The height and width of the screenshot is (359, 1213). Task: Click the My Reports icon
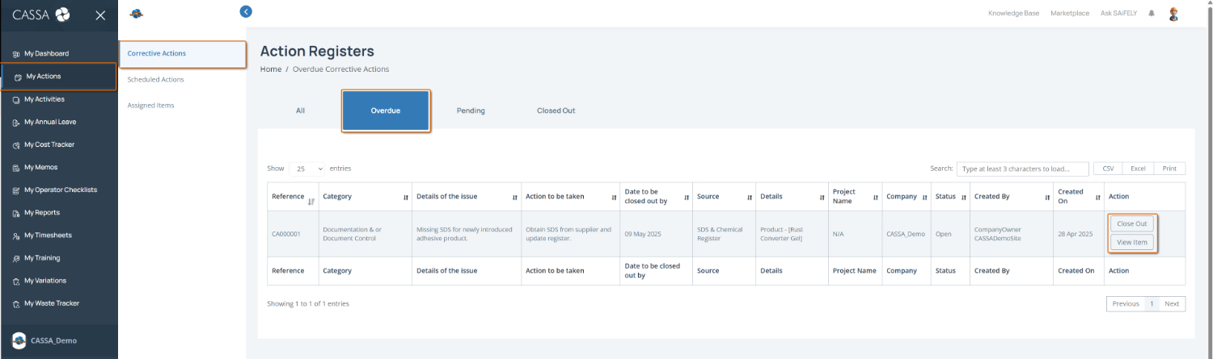(16, 213)
